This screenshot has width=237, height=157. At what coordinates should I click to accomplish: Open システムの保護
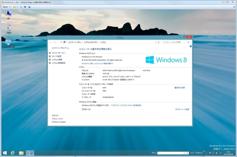click(57, 60)
